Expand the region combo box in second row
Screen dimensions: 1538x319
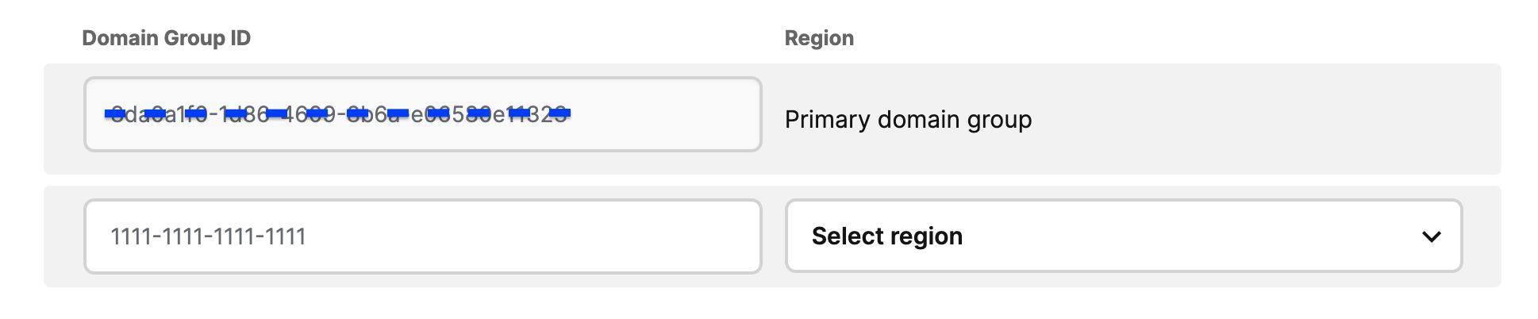tap(1122, 236)
